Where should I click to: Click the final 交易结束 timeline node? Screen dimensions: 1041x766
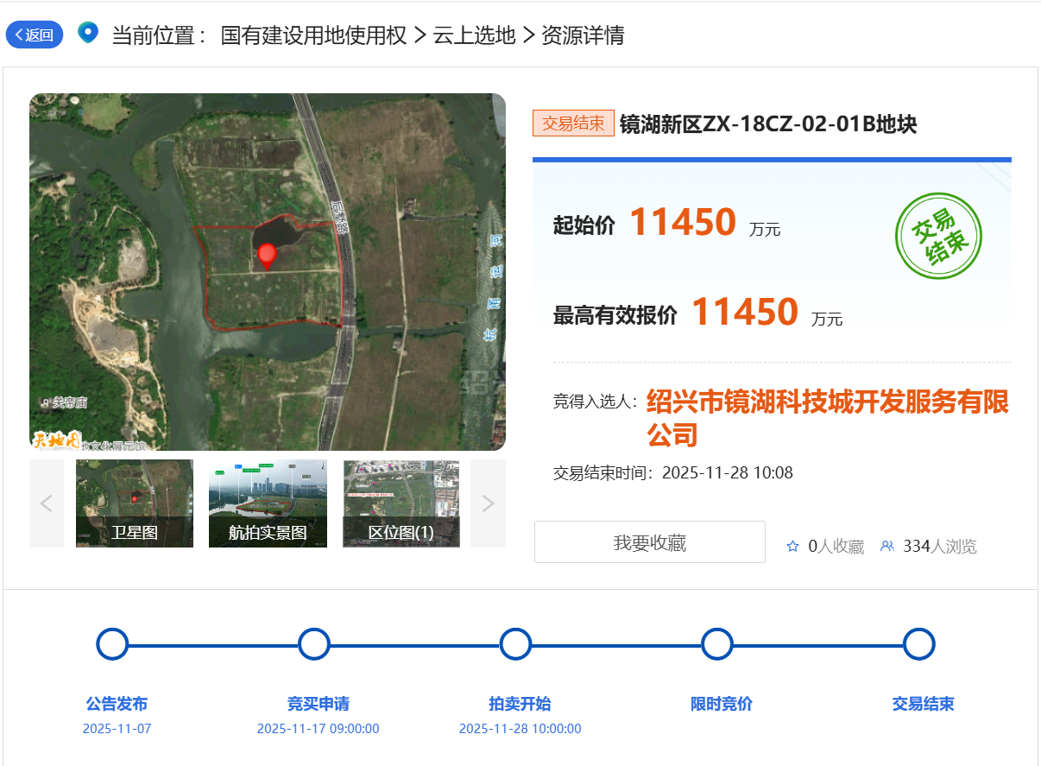[918, 644]
